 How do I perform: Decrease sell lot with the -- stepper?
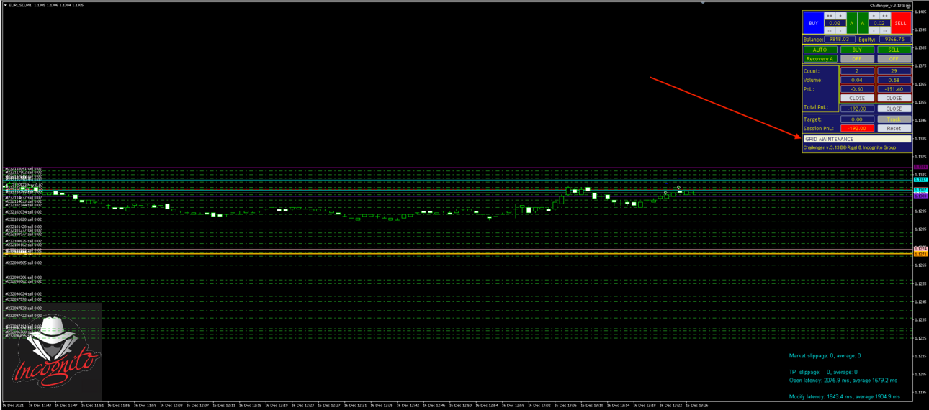[885, 30]
